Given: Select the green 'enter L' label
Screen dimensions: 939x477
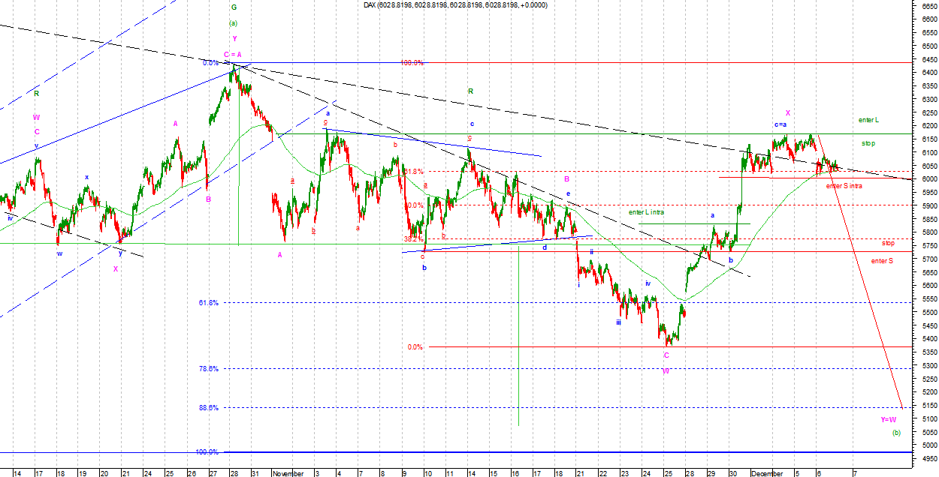Looking at the screenshot, I should pos(868,120).
